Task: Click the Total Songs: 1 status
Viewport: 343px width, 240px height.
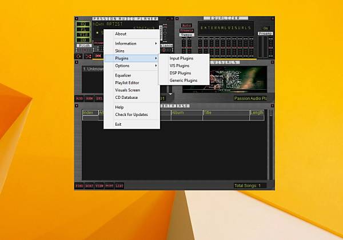Action: point(250,186)
